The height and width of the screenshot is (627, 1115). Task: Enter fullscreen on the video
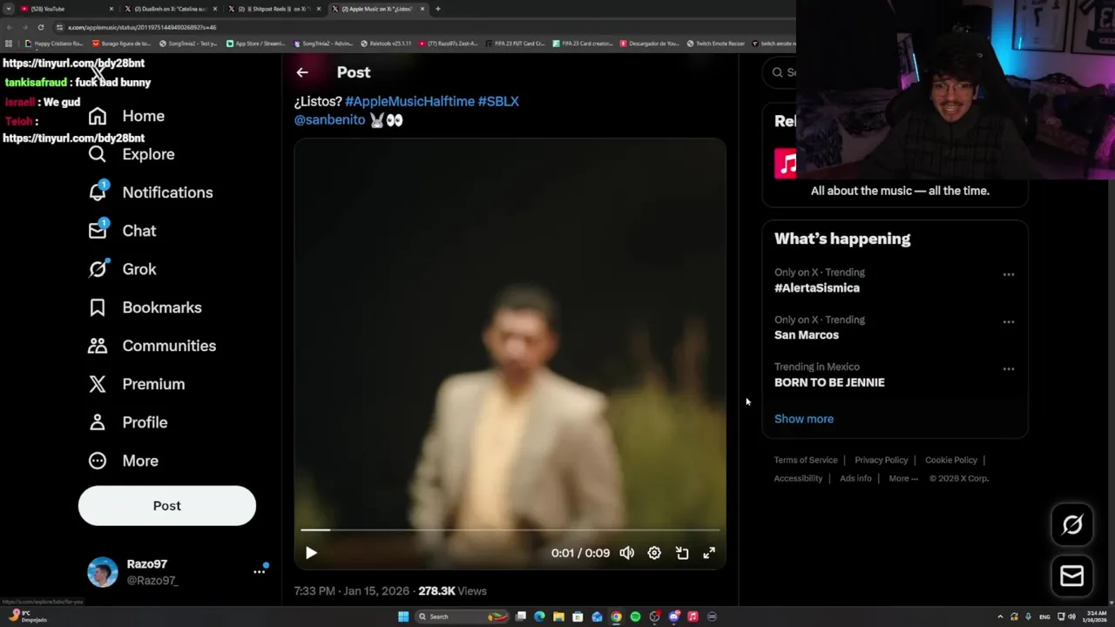(x=709, y=553)
